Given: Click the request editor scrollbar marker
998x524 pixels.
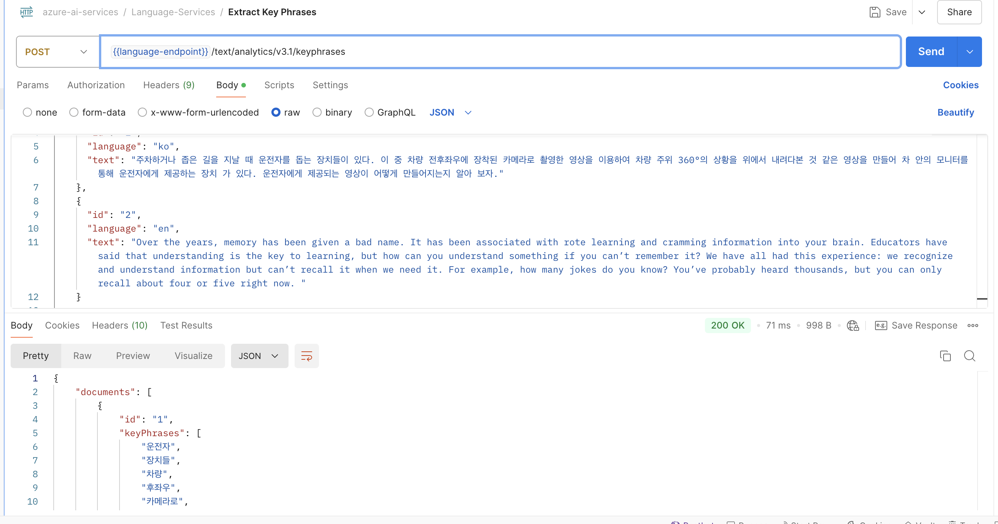Looking at the screenshot, I should coord(982,299).
